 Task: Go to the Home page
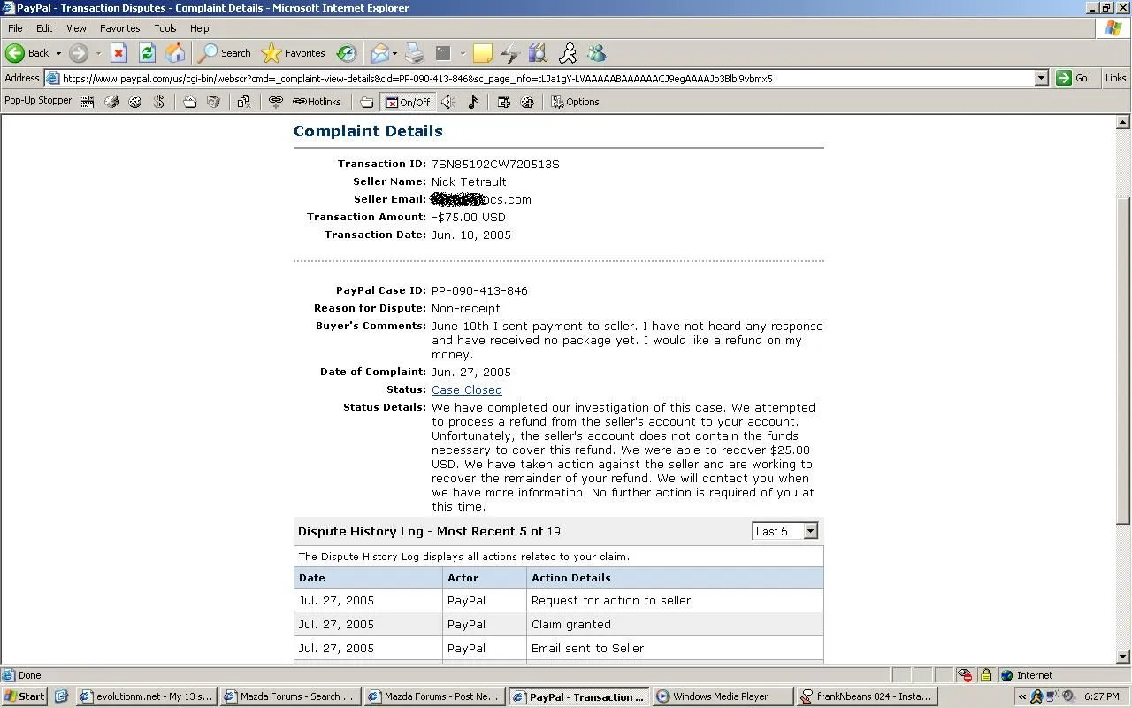[175, 53]
